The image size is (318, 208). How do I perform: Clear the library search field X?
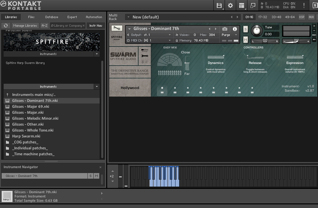[x=83, y=25]
